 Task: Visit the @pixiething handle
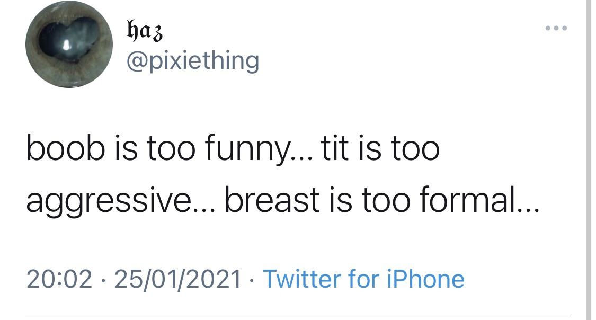(192, 60)
